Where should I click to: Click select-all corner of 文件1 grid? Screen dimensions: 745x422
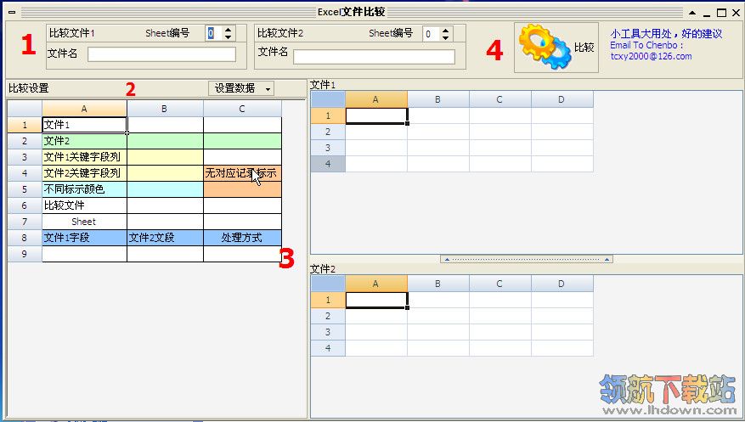tap(328, 99)
